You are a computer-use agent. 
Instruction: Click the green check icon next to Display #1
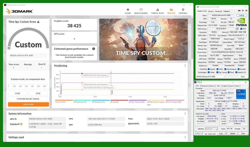tap(21, 124)
